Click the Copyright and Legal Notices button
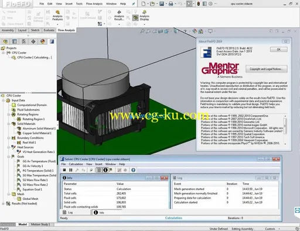The image size is (300, 231). click(267, 69)
